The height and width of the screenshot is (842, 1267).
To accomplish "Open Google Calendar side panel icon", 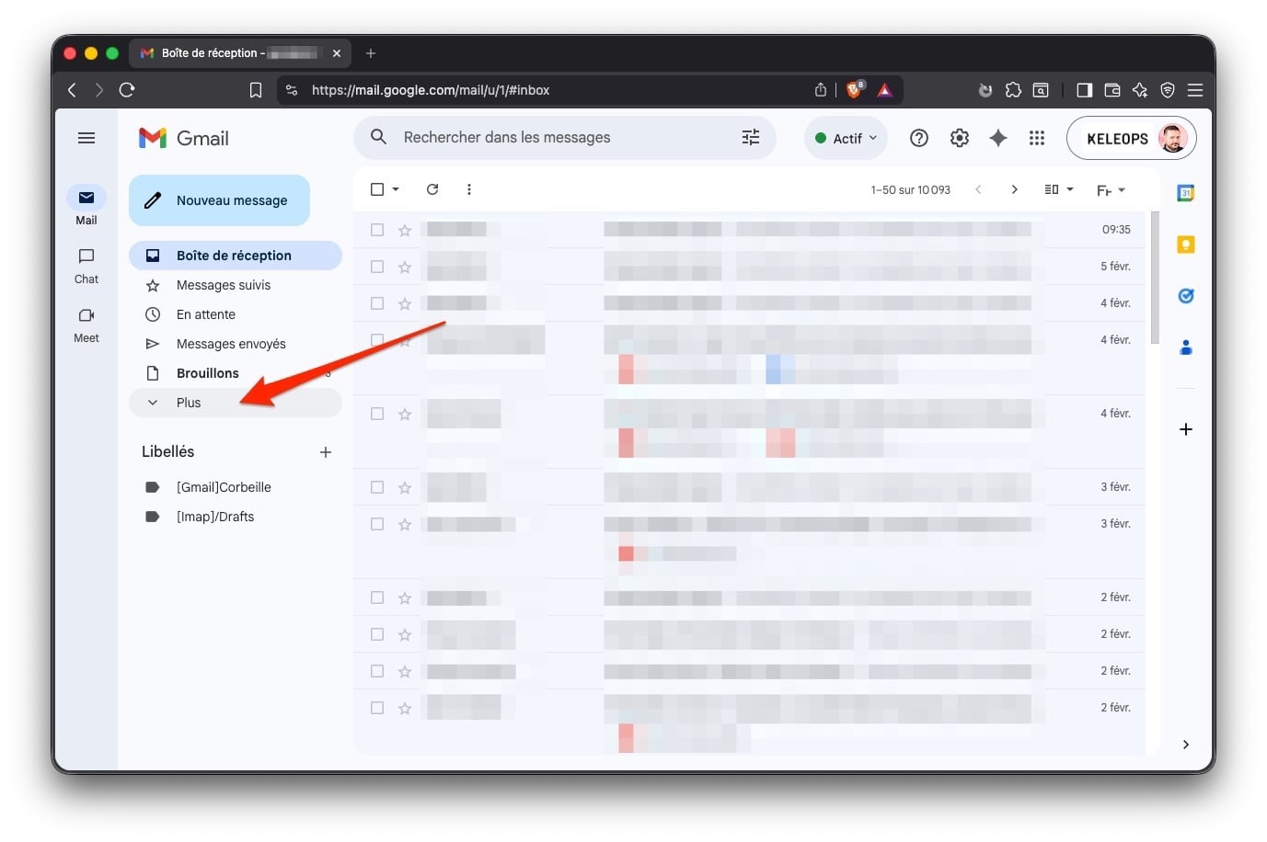I will [x=1185, y=193].
